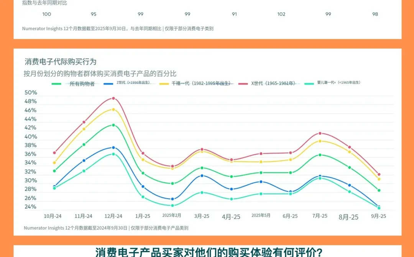Click the red X世代 legend marker
Viewport: 414px width, 257px height.
(x=242, y=83)
